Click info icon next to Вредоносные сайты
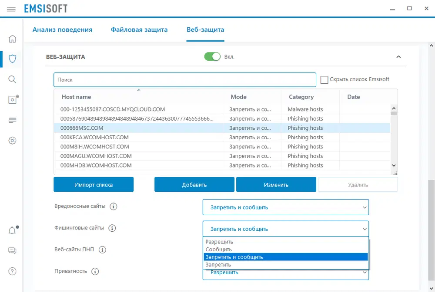Viewport: 435px width, 292px height. (114, 207)
